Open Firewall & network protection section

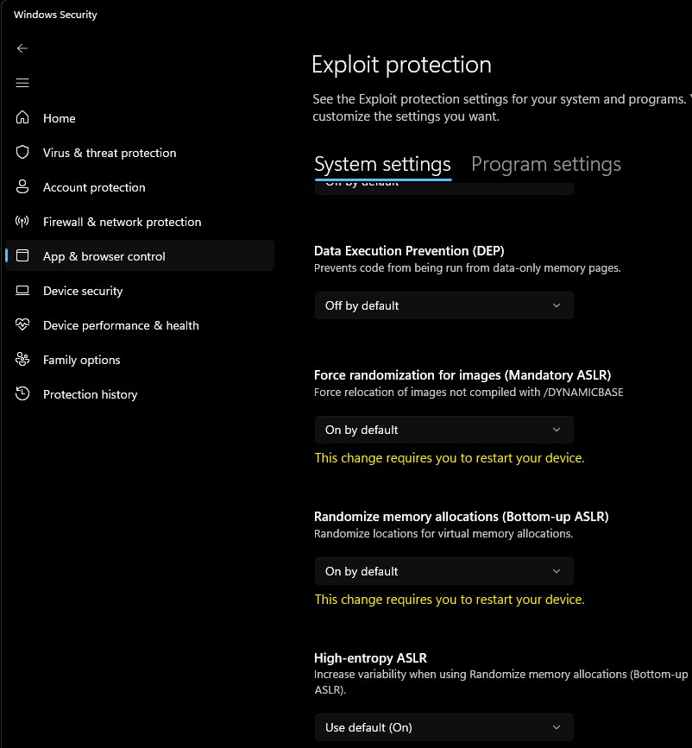(122, 222)
